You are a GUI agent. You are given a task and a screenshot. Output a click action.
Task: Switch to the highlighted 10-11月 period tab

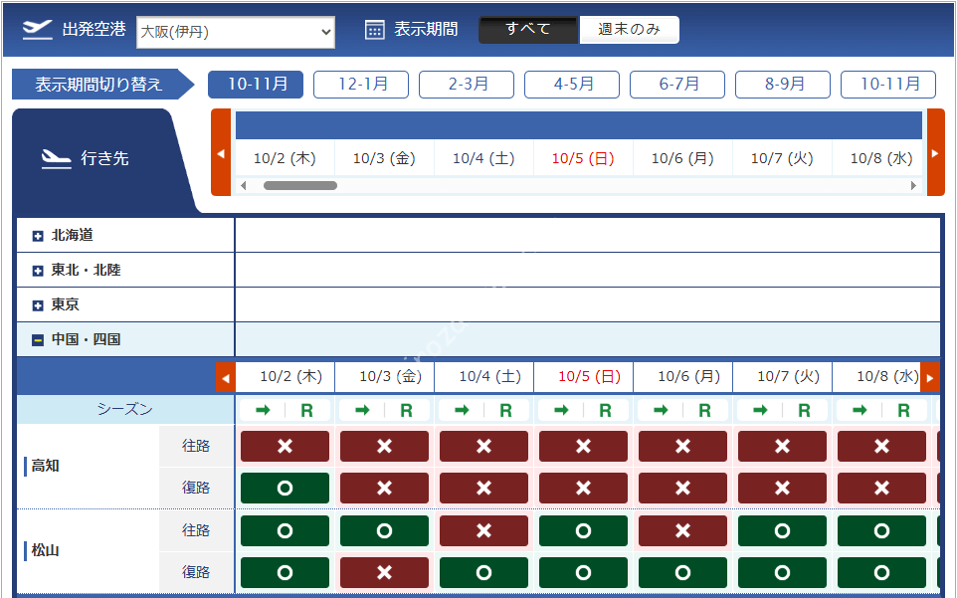(x=256, y=85)
